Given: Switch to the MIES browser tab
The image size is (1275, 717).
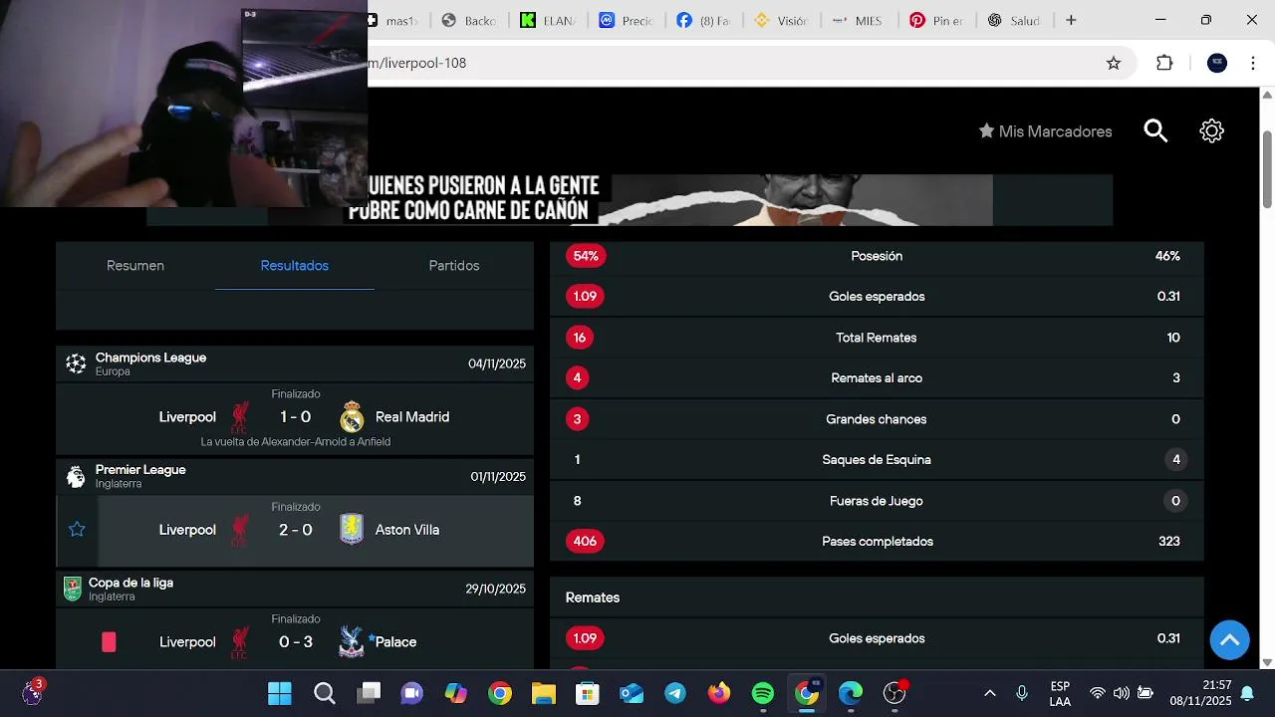Looking at the screenshot, I should click(x=857, y=20).
